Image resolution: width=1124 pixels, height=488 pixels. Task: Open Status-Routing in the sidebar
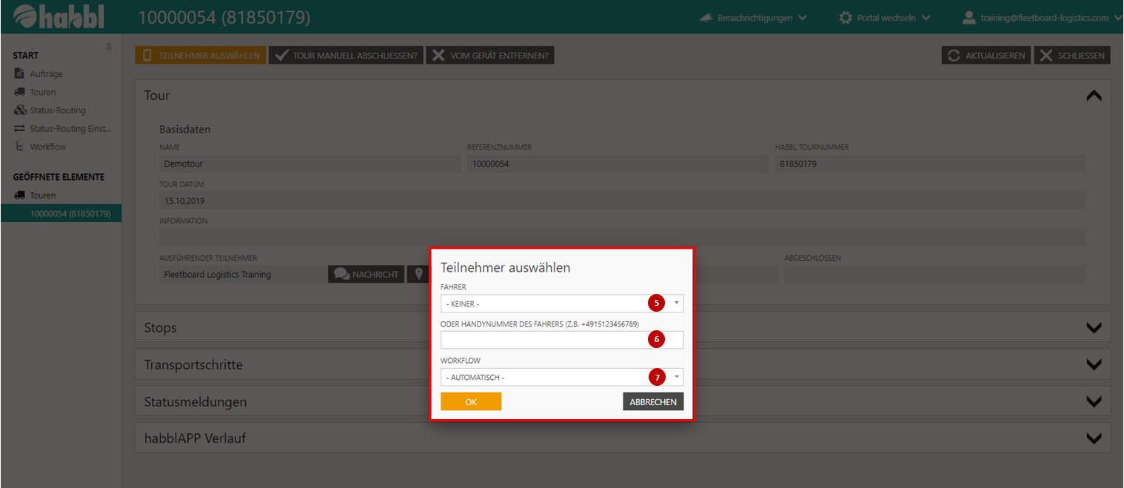click(57, 110)
